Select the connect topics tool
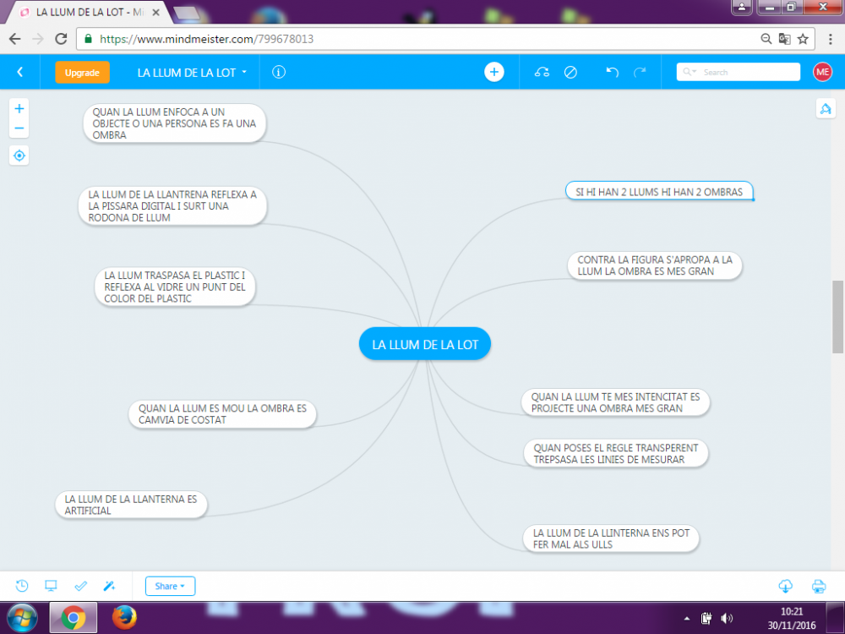The height and width of the screenshot is (634, 845). (x=542, y=73)
